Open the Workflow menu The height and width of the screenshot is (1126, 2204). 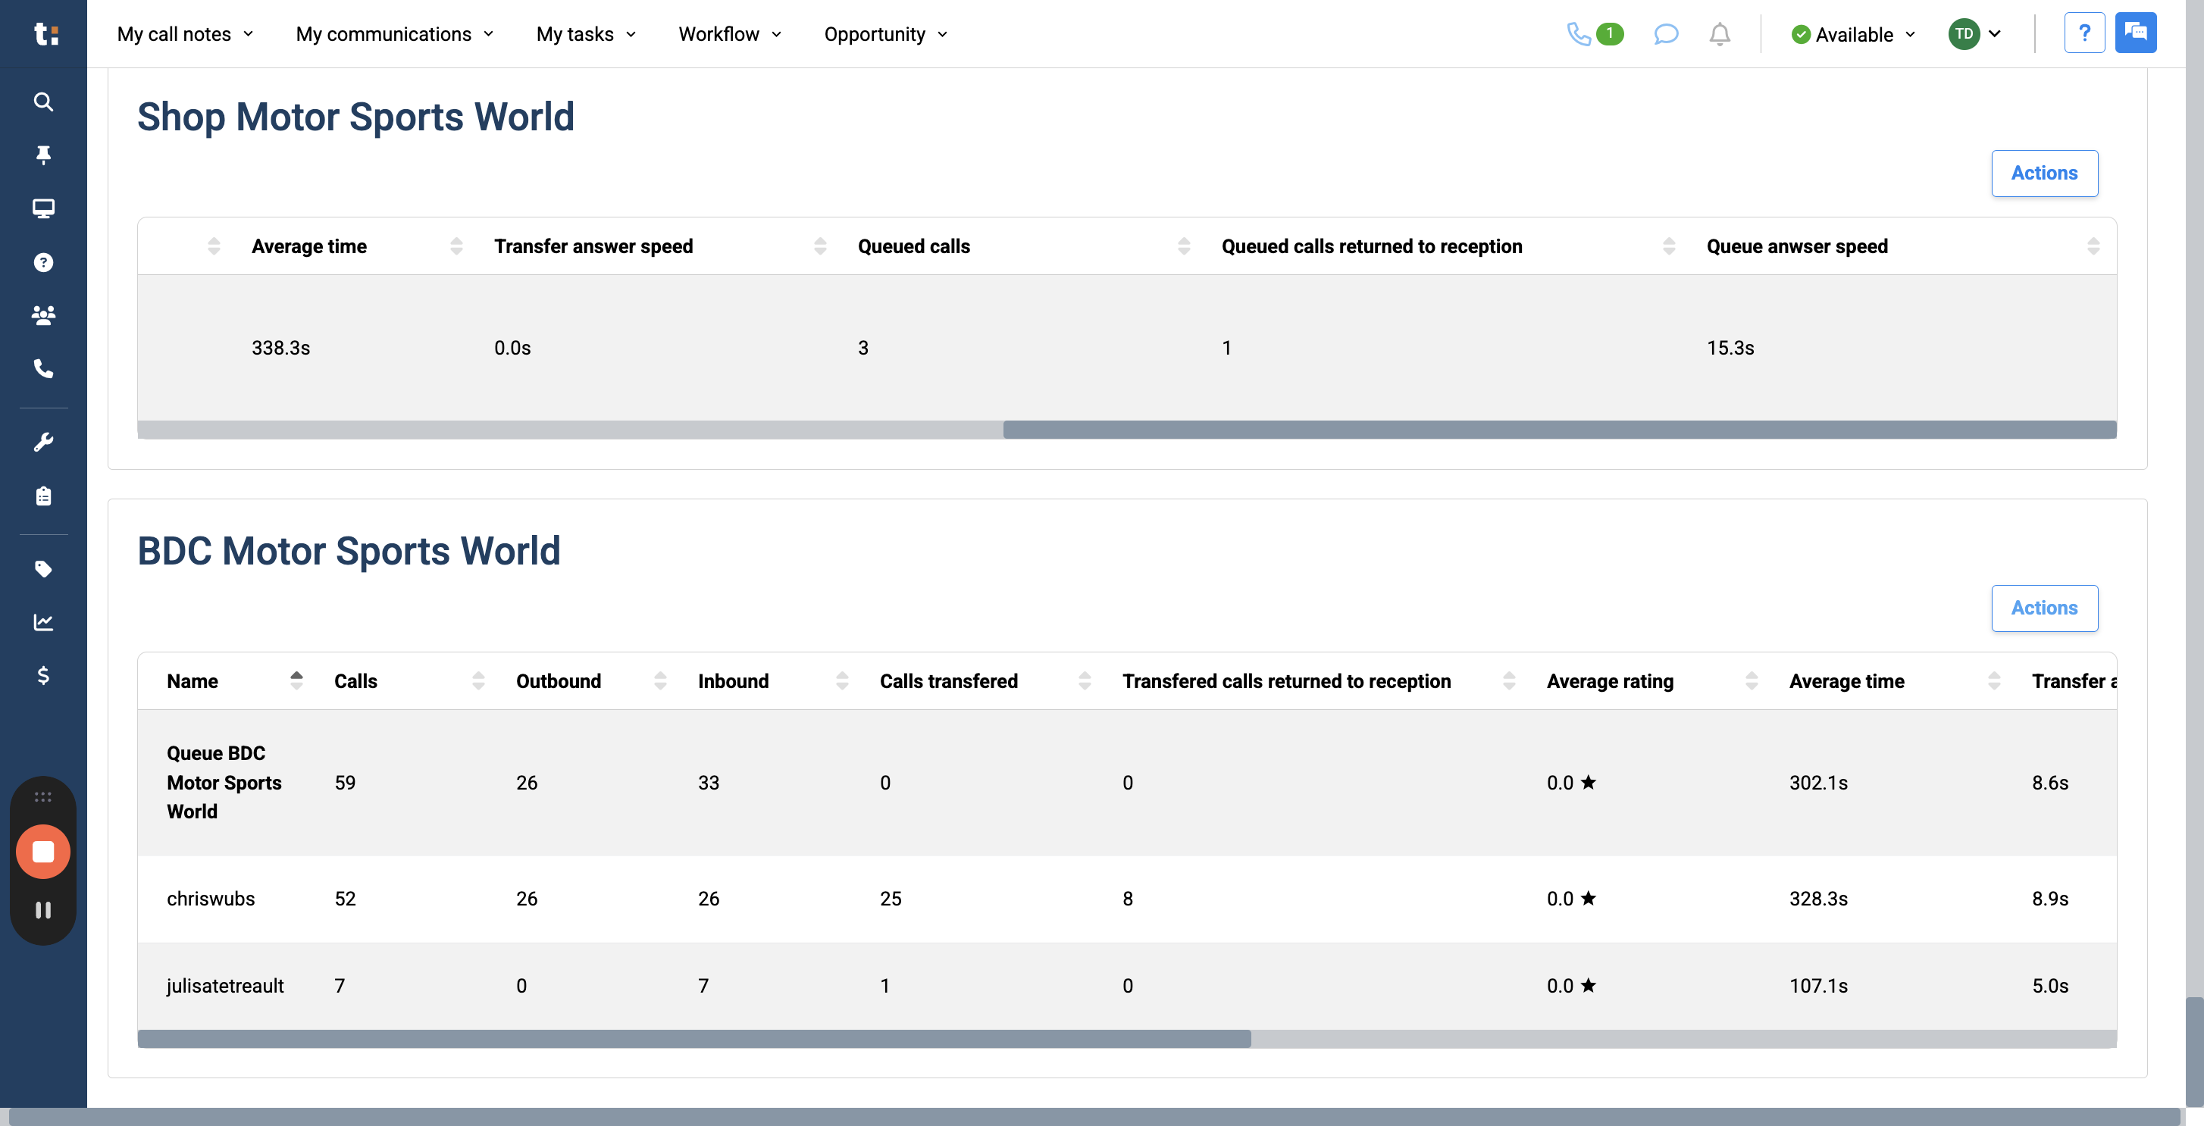[x=729, y=34]
